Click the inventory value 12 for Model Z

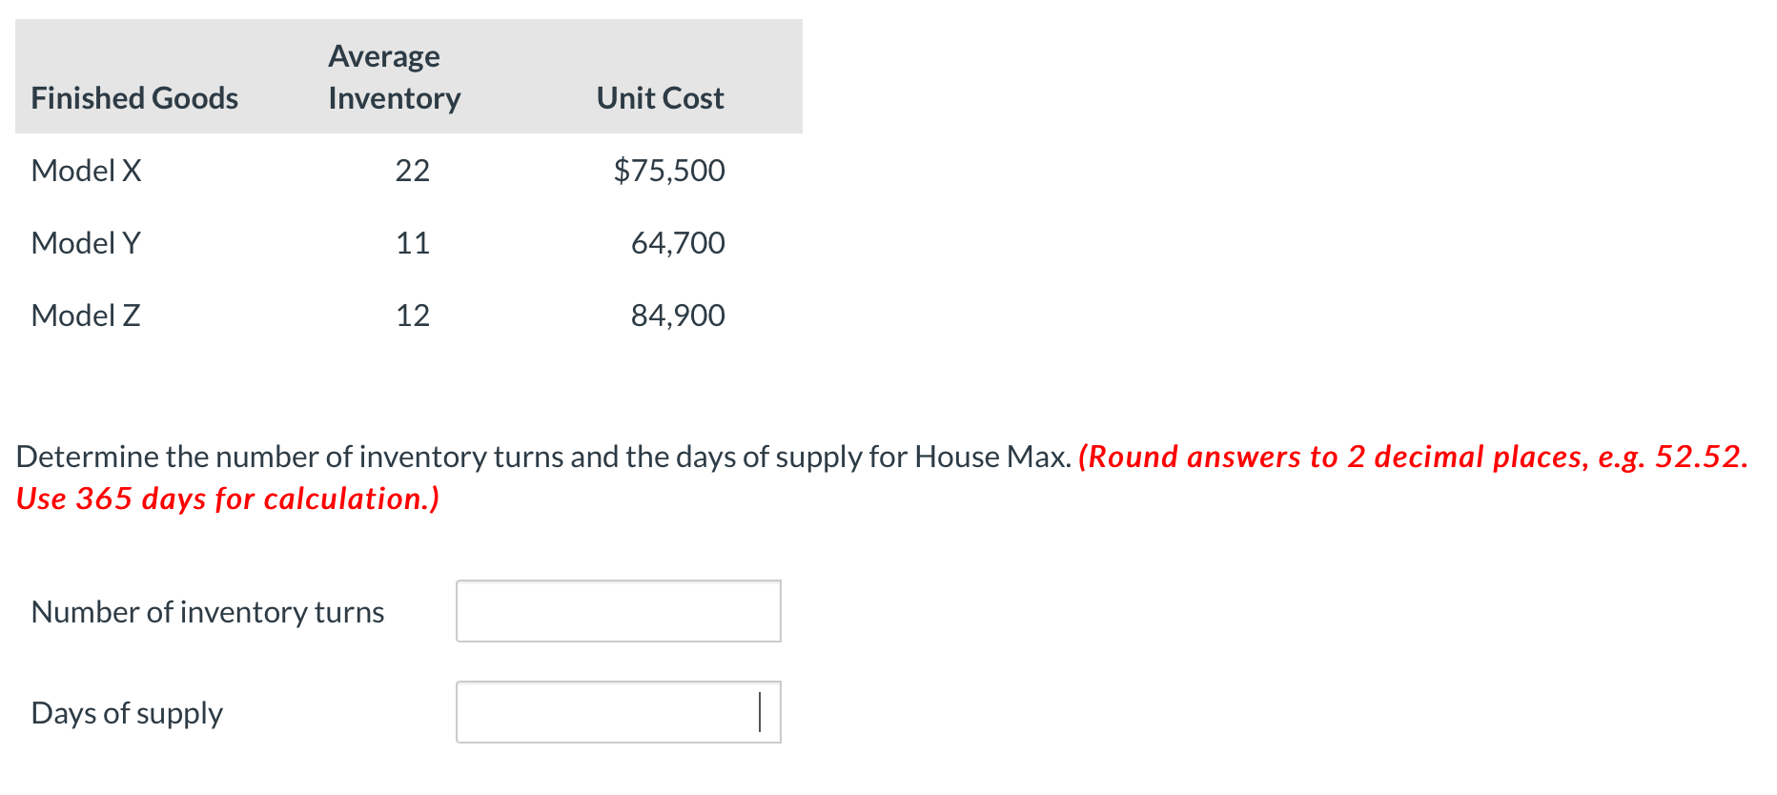(x=414, y=316)
